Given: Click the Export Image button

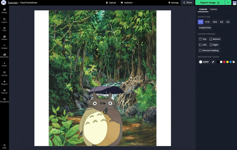Looking at the screenshot, I should [210, 3].
